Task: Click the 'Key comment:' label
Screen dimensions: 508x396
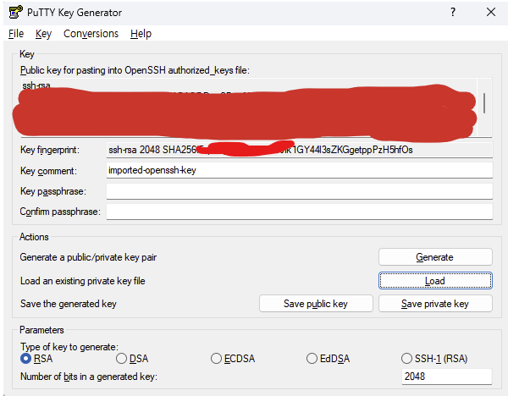Action: 48,171
